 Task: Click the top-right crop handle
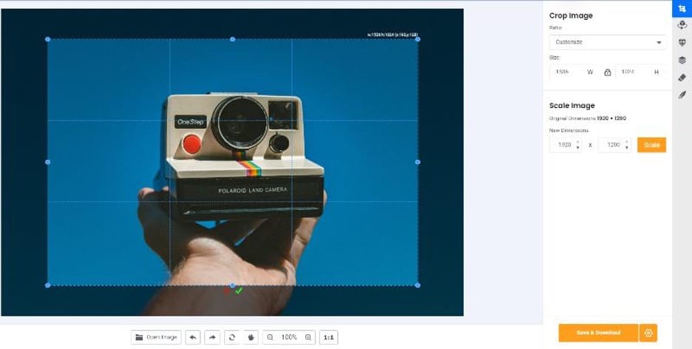point(418,39)
